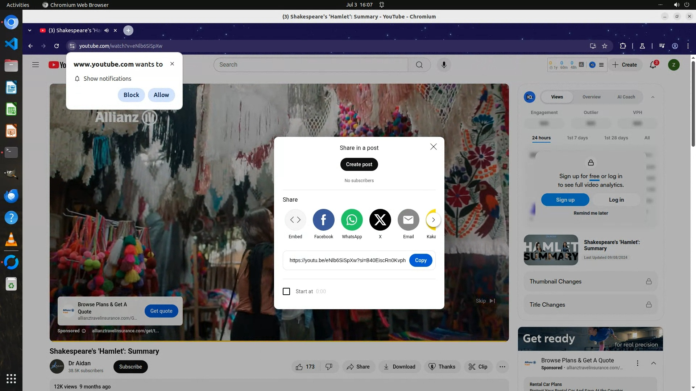696x391 pixels.
Task: Switch to the Overview tab
Action: click(591, 97)
